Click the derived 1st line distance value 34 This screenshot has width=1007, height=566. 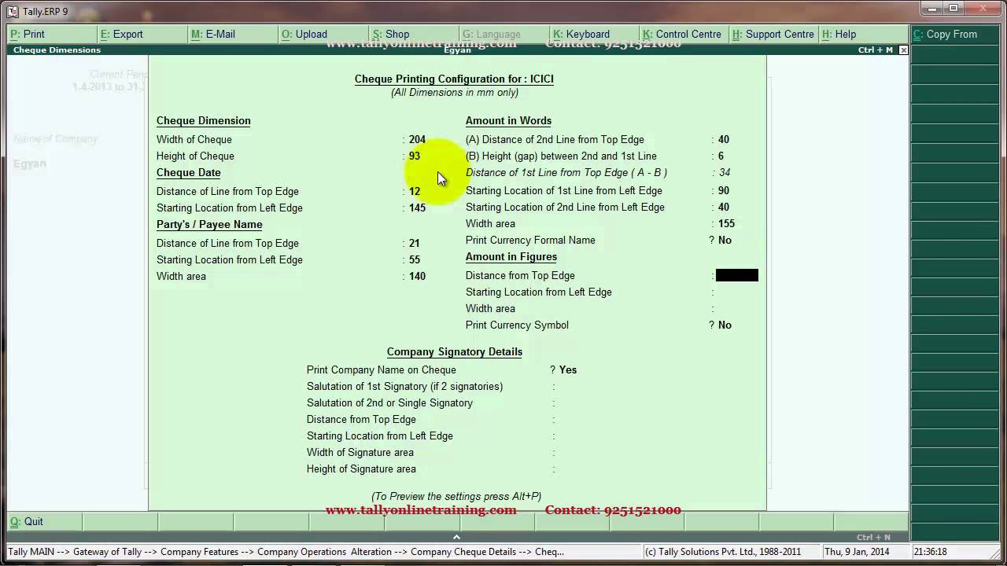coord(725,172)
